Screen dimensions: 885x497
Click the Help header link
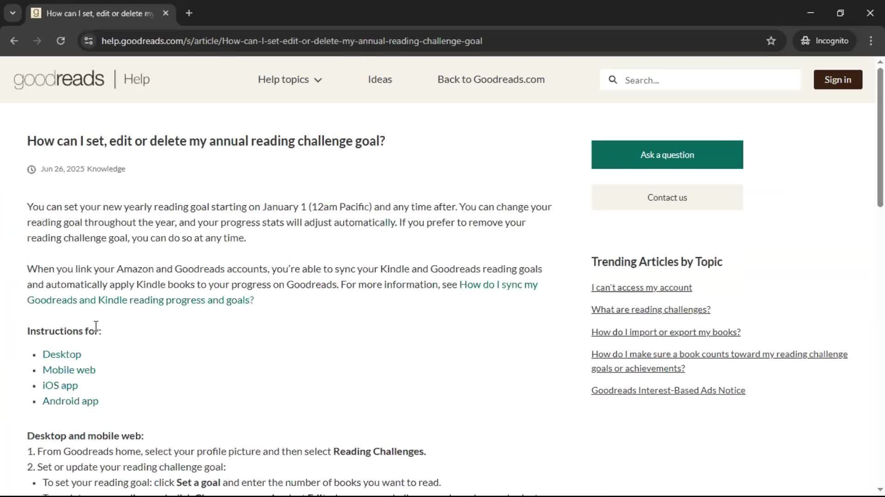(x=136, y=79)
